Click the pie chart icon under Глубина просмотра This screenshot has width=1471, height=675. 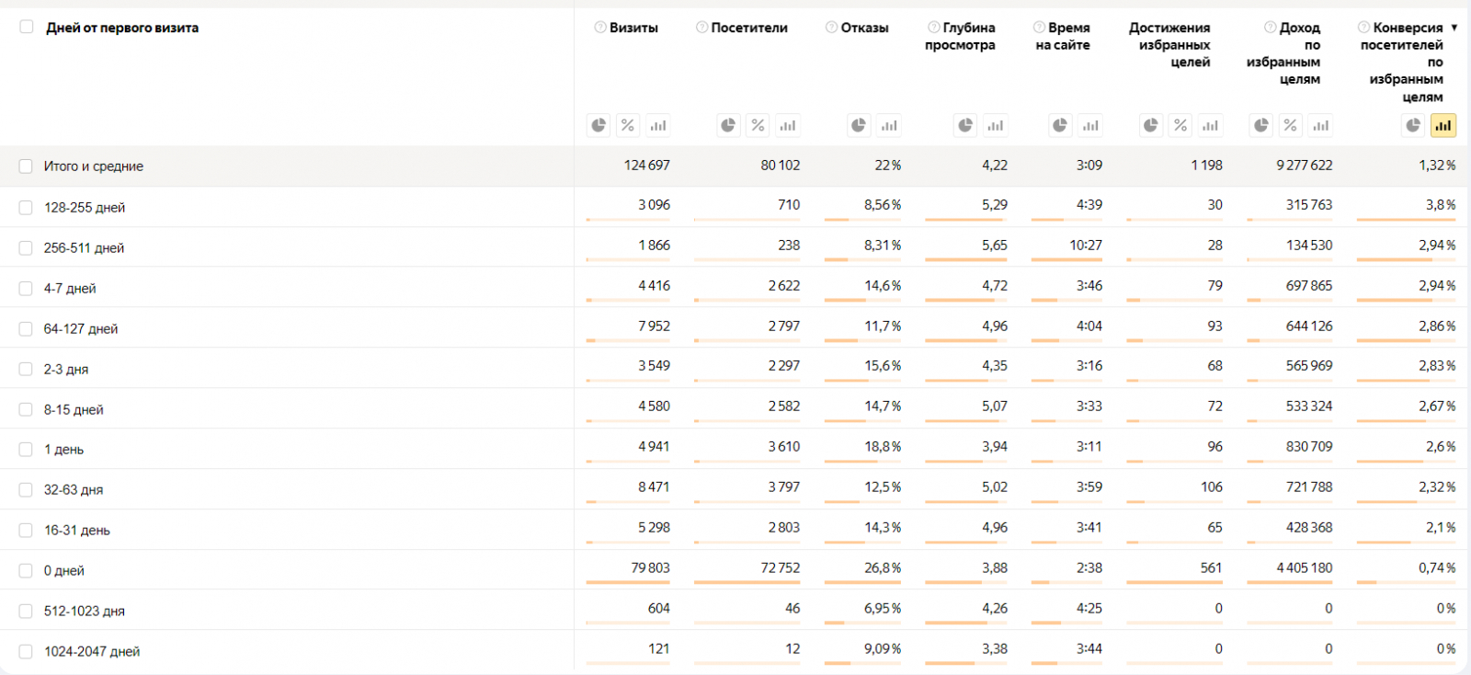965,125
